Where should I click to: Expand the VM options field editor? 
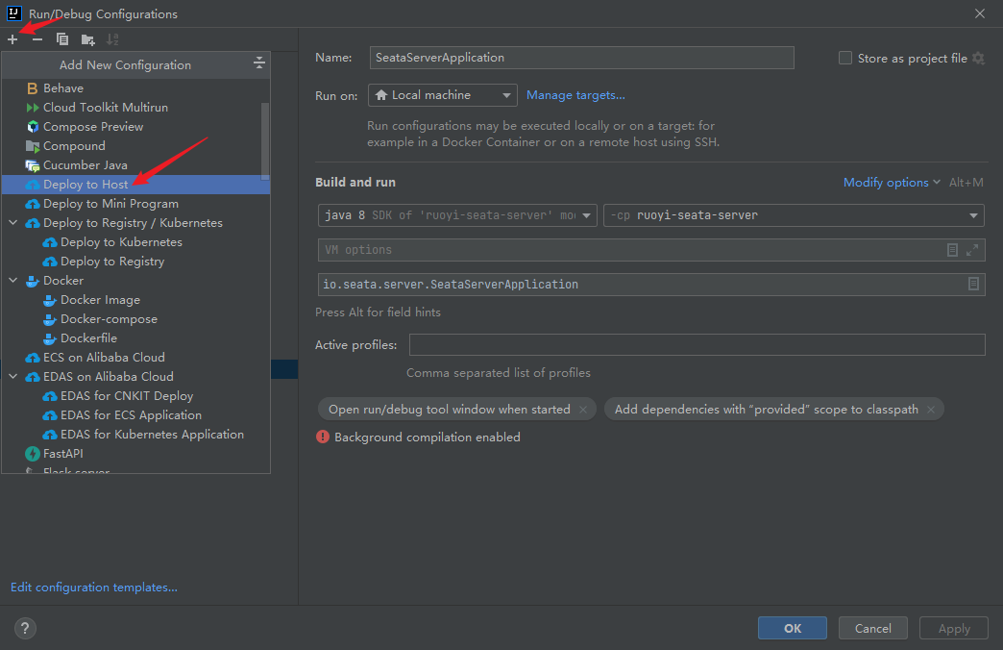(x=972, y=250)
